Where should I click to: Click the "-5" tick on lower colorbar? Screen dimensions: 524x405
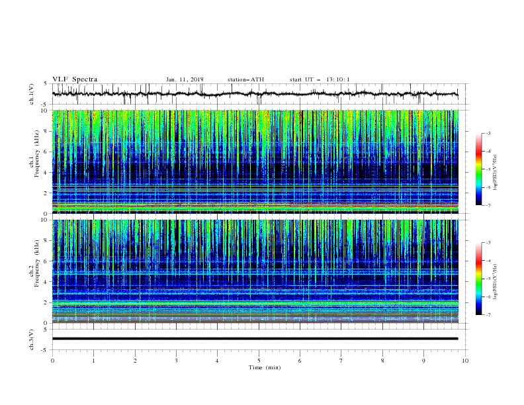(x=488, y=279)
